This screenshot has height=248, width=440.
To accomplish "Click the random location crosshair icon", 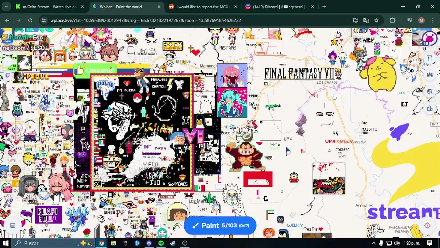I will click(x=427, y=226).
